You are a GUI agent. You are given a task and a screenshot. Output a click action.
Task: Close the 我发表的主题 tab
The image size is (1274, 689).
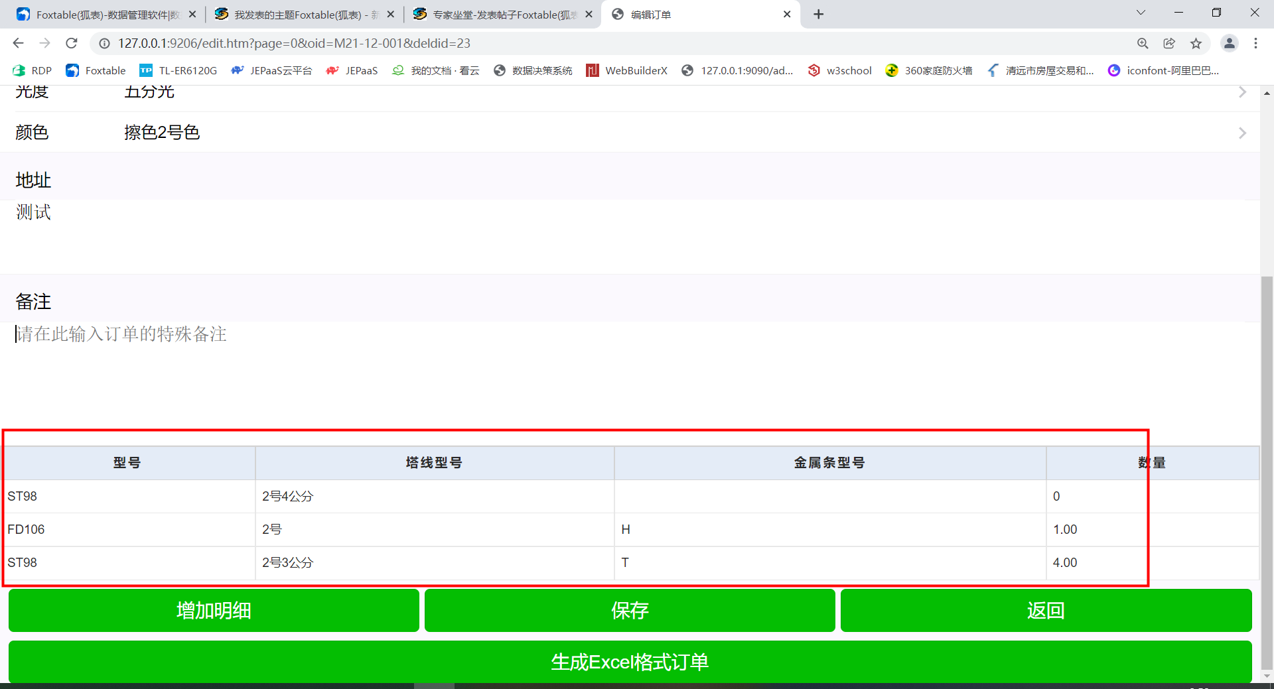(391, 14)
